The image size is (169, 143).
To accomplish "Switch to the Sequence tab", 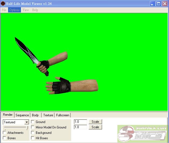I will 22,115.
